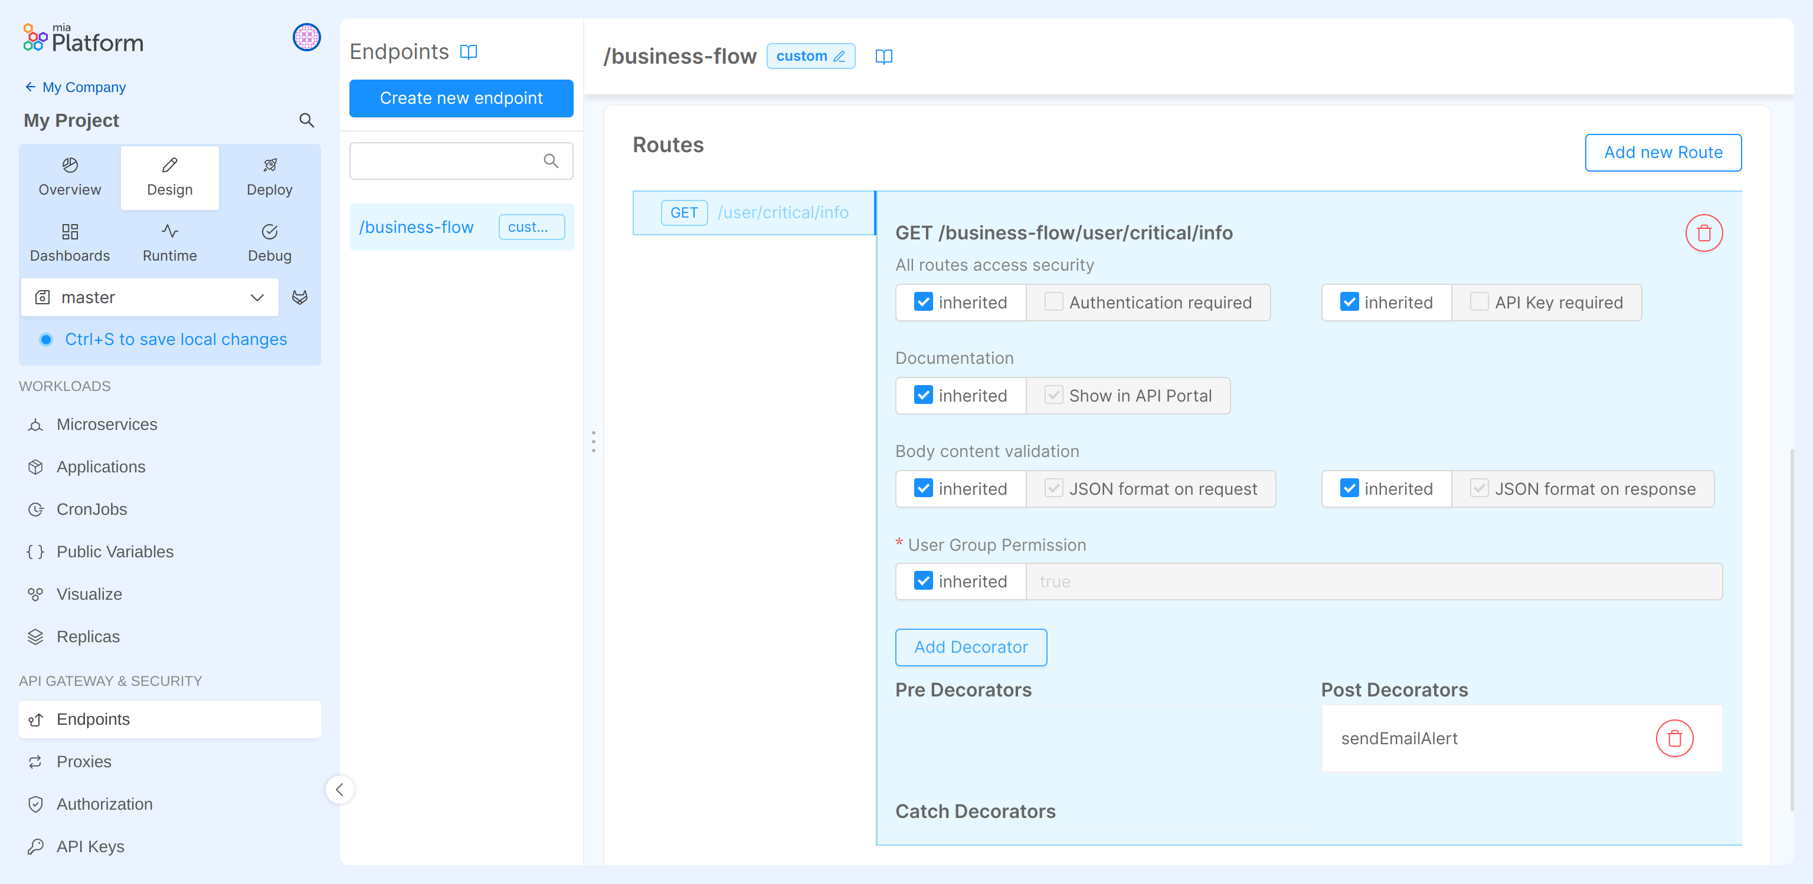Click the project search magnifier icon
This screenshot has height=884, width=1813.
[x=306, y=120]
